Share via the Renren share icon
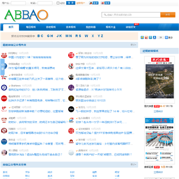 (155, 37)
